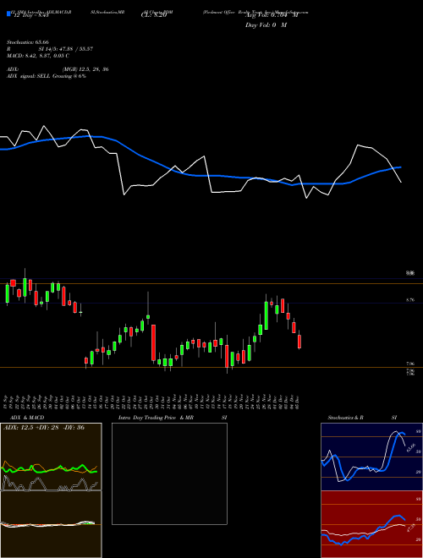Click the 'CL: 8.20' closing price label
Image resolution: width=423 pixels, height=558 pixels.
pyautogui.click(x=154, y=15)
